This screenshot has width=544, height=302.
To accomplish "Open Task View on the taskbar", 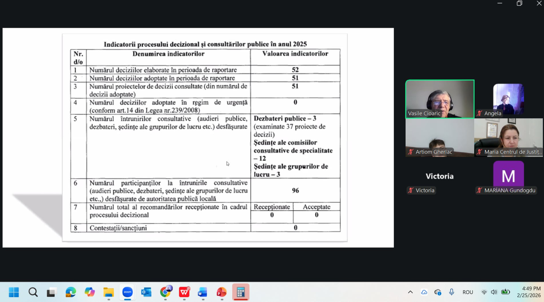I will point(52,292).
